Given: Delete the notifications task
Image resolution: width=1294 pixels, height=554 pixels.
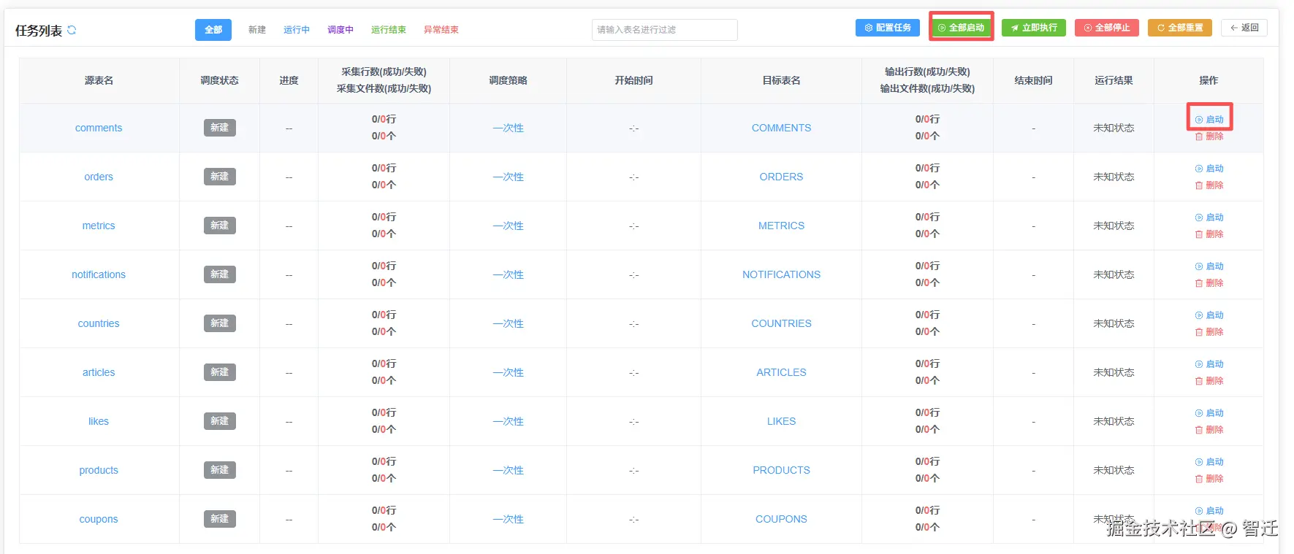Looking at the screenshot, I should (1209, 283).
